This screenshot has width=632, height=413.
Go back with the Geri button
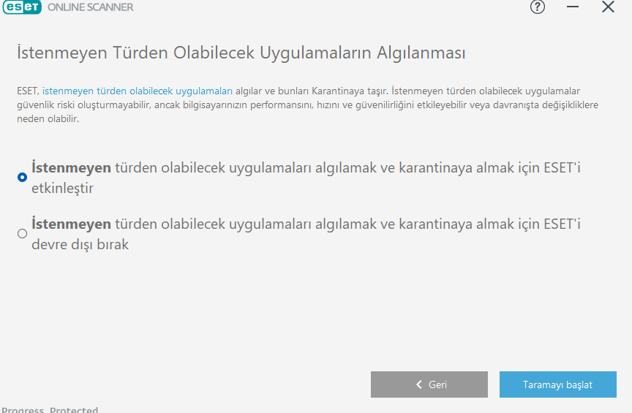(429, 384)
